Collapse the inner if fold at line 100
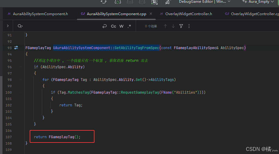Screen dimensions: 279x154 [x=21, y=92]
